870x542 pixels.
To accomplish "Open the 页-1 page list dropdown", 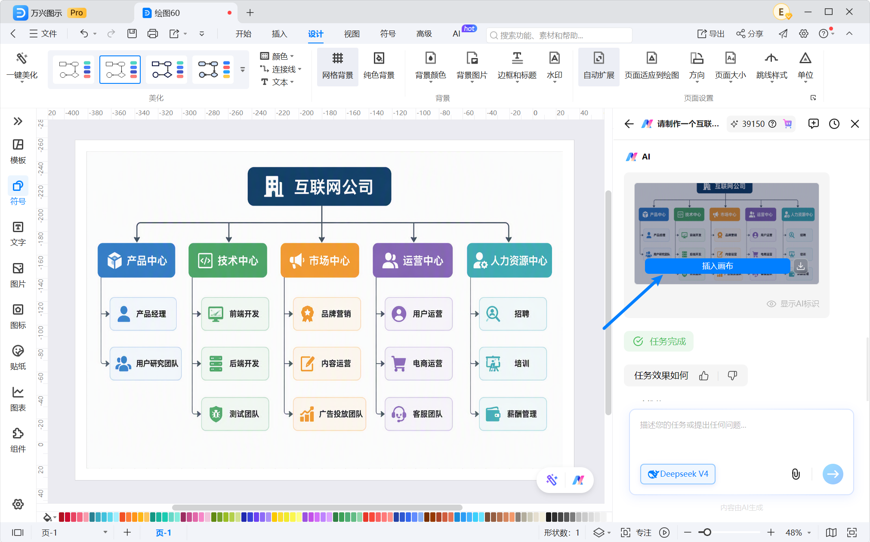I will pyautogui.click(x=74, y=533).
